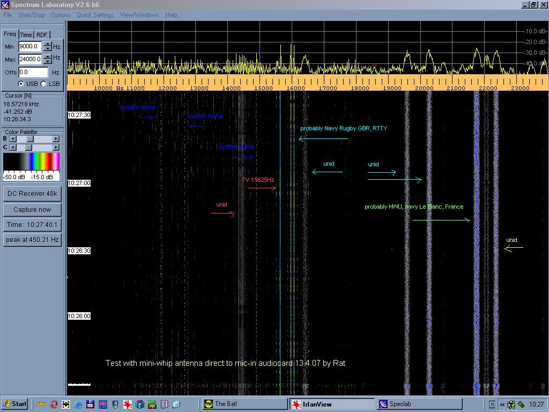Image resolution: width=549 pixels, height=412 pixels.
Task: Select the USB sideband radio button
Action: point(21,84)
